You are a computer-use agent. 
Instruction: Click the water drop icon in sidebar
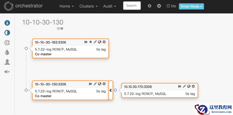tap(7, 52)
